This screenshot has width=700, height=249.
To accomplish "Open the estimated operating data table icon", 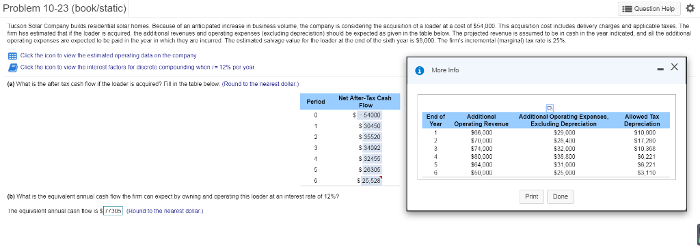I will [12, 56].
